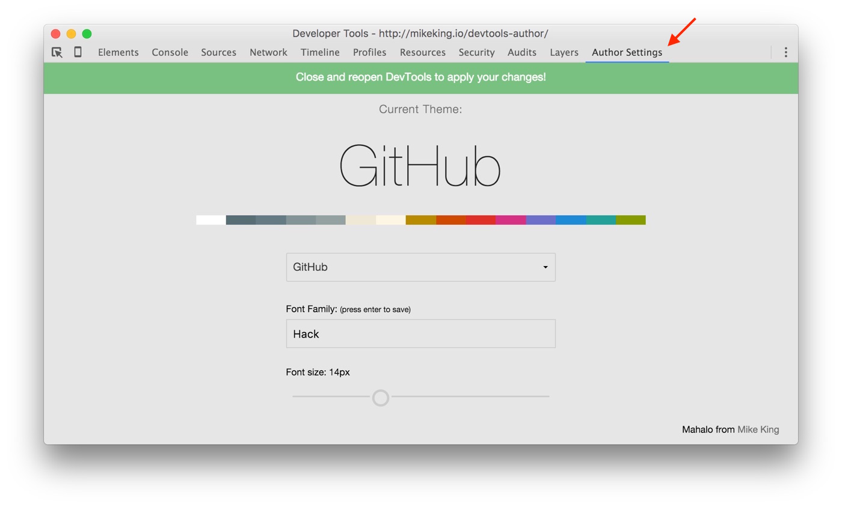
Task: Select the Security tab
Action: click(476, 52)
